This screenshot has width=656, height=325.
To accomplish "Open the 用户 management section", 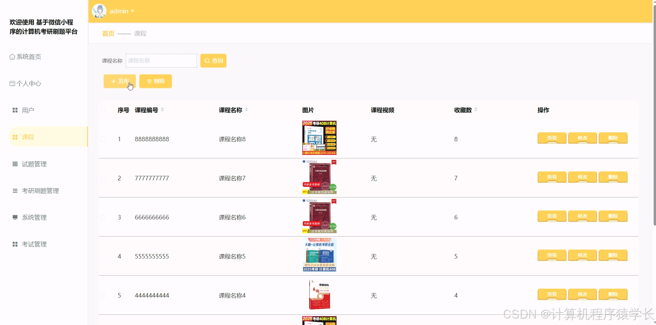I will pyautogui.click(x=28, y=110).
